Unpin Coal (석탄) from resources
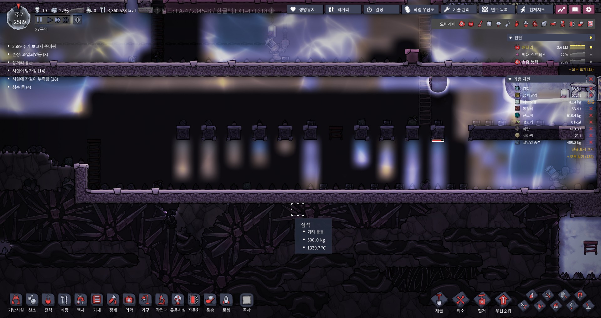The height and width of the screenshot is (318, 601). coord(591,129)
